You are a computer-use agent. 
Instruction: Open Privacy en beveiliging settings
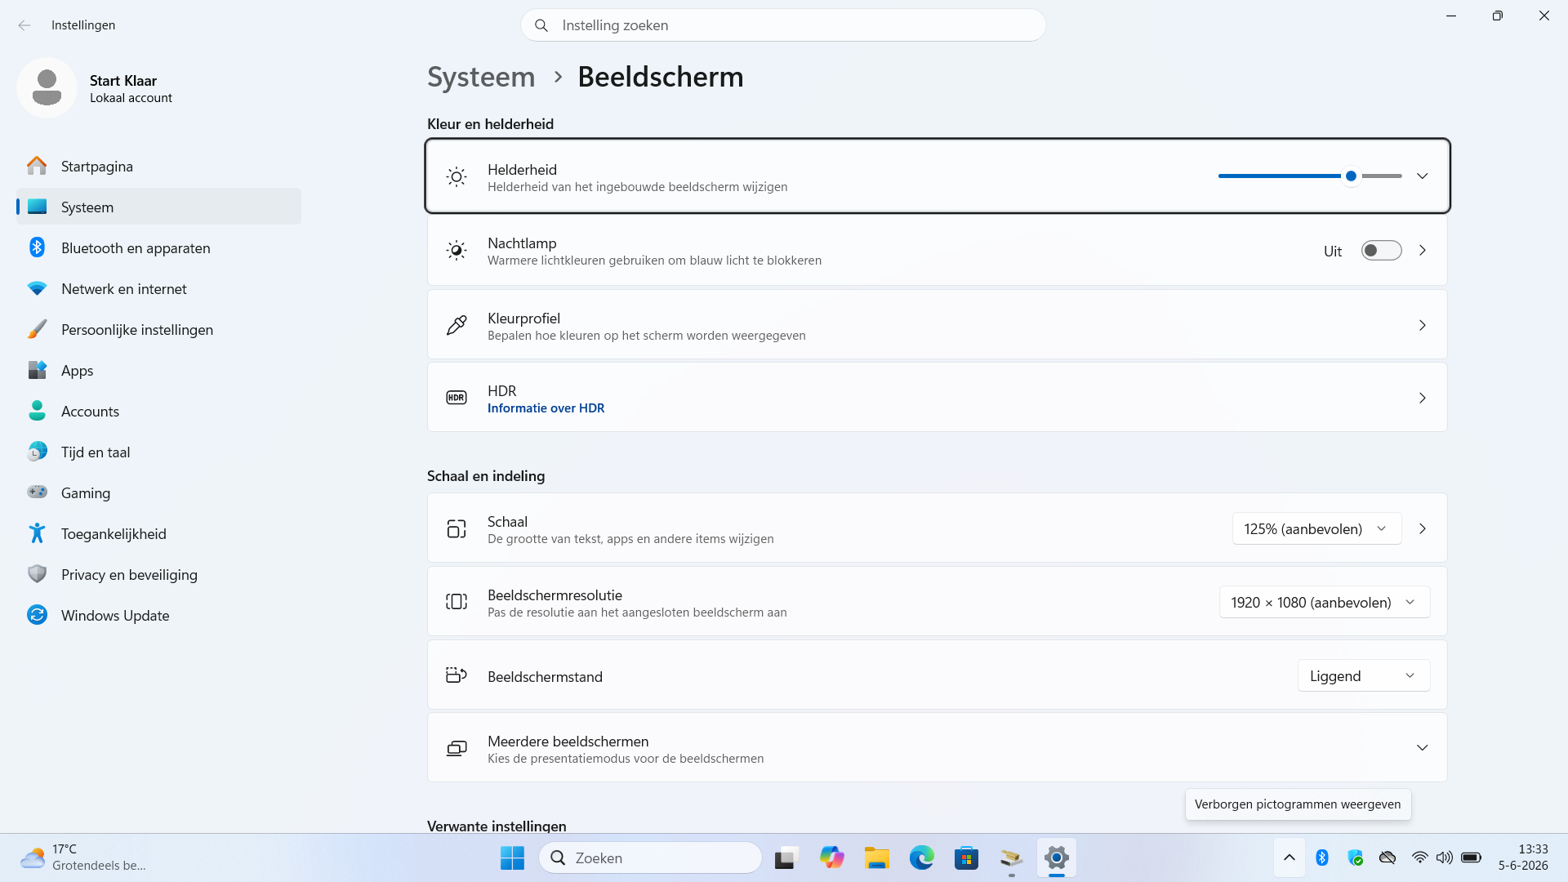pyautogui.click(x=158, y=574)
